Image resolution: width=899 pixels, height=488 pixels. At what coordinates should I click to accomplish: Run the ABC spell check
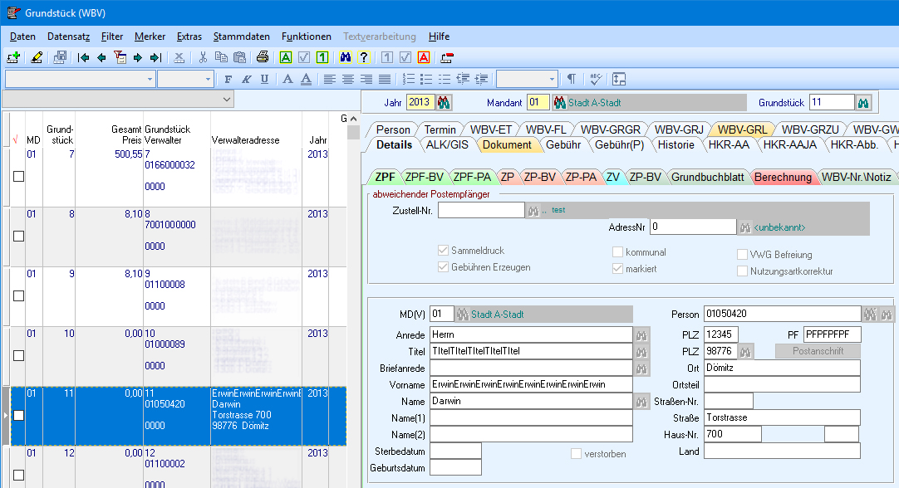pyautogui.click(x=596, y=79)
